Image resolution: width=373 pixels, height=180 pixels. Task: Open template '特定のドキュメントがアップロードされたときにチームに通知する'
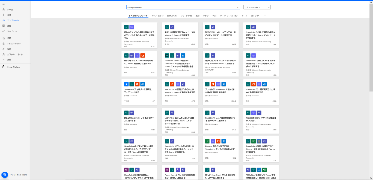point(220,35)
